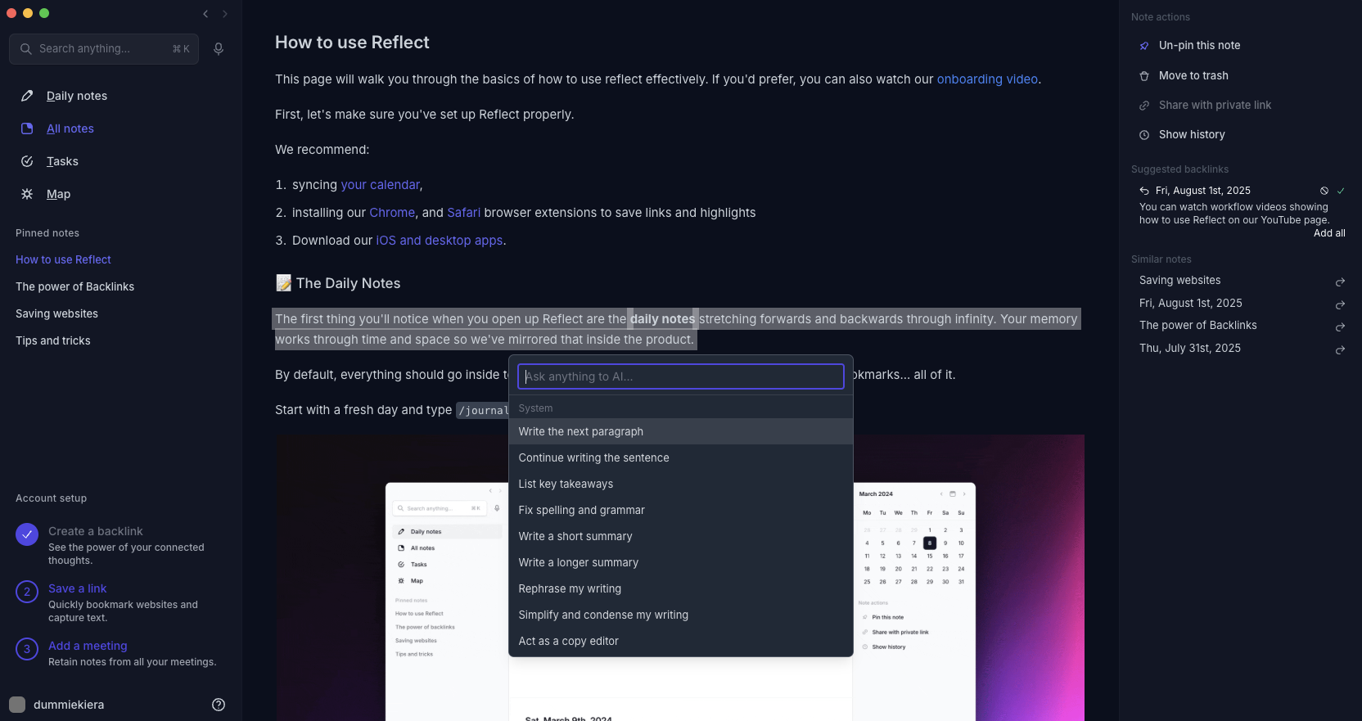Click Move to trash action
1362x721 pixels.
tap(1193, 76)
